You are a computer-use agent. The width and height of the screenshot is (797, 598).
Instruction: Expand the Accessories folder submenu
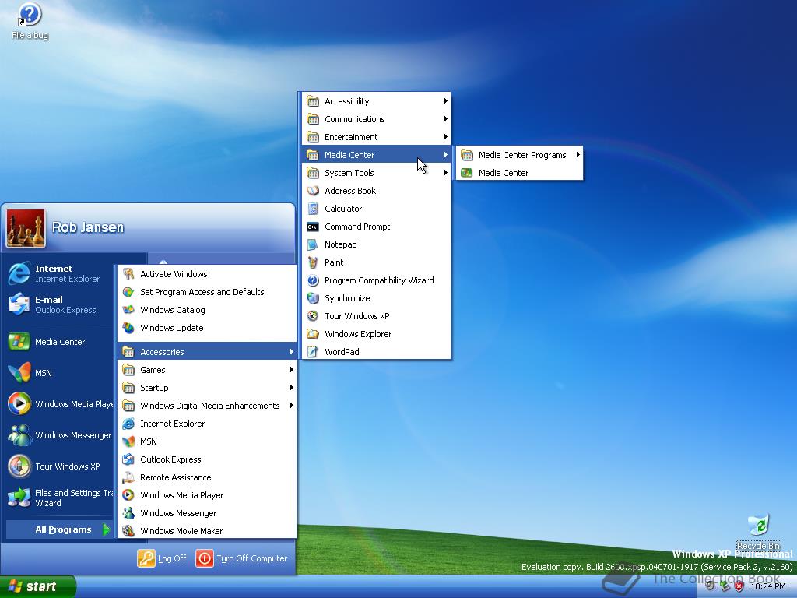click(x=207, y=352)
